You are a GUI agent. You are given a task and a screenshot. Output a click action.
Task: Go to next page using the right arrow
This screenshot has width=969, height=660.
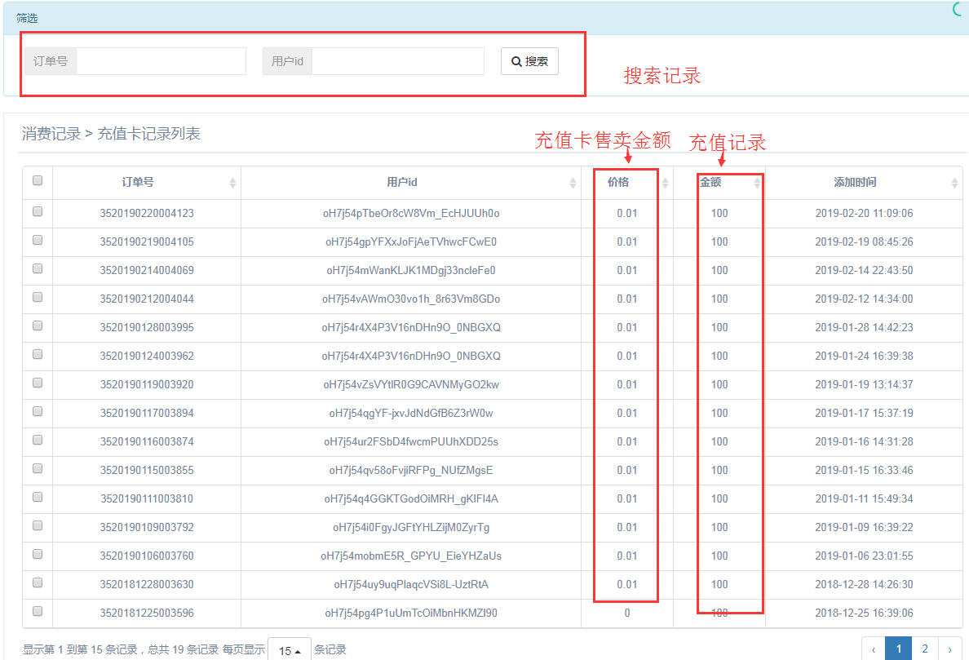949,649
